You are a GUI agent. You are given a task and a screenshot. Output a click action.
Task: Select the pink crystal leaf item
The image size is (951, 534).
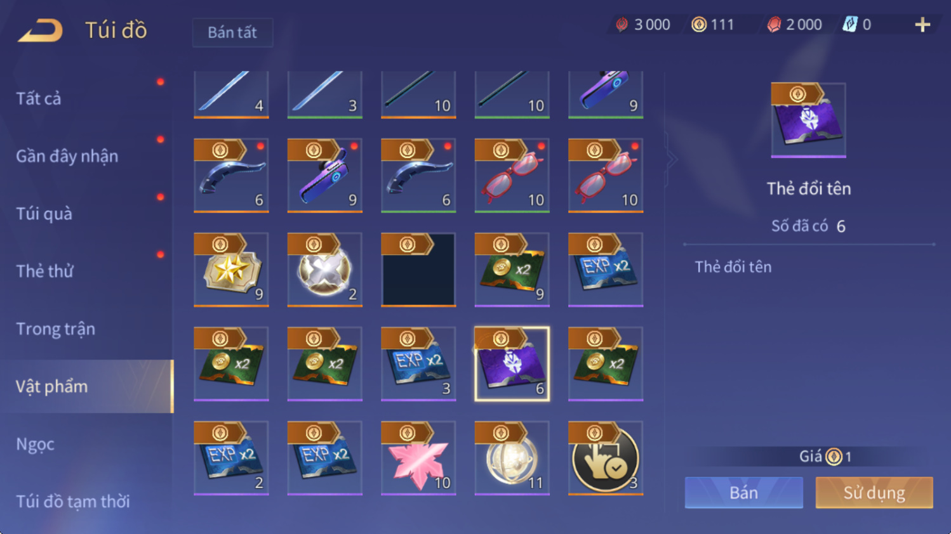418,458
